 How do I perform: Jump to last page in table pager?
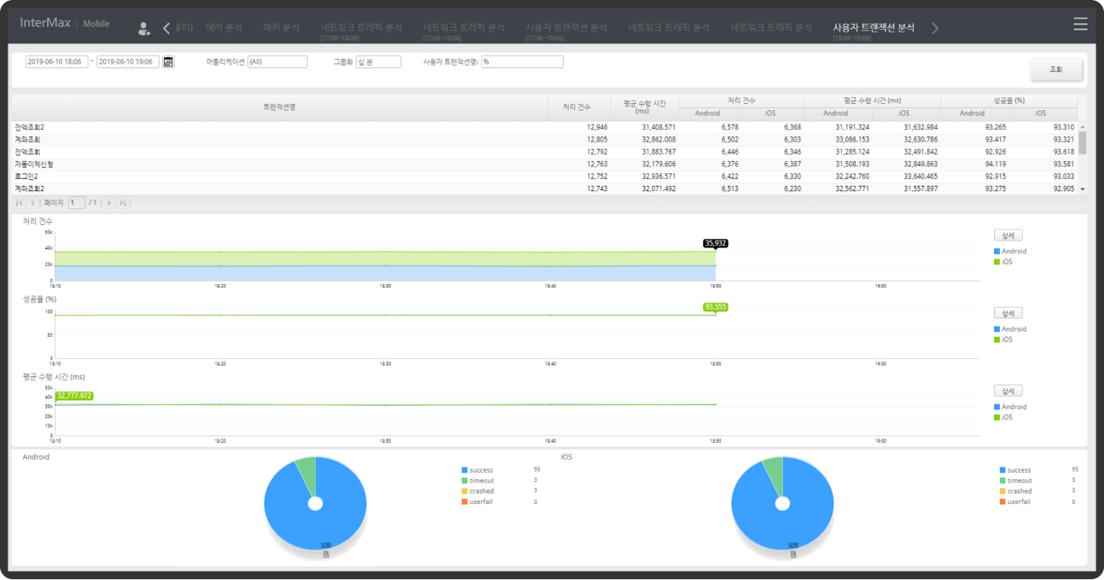[x=123, y=203]
